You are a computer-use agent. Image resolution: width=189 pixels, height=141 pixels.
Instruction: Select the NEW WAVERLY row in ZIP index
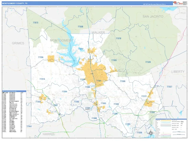(13, 114)
